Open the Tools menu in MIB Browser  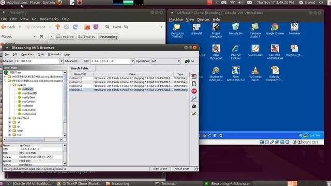coord(41,54)
